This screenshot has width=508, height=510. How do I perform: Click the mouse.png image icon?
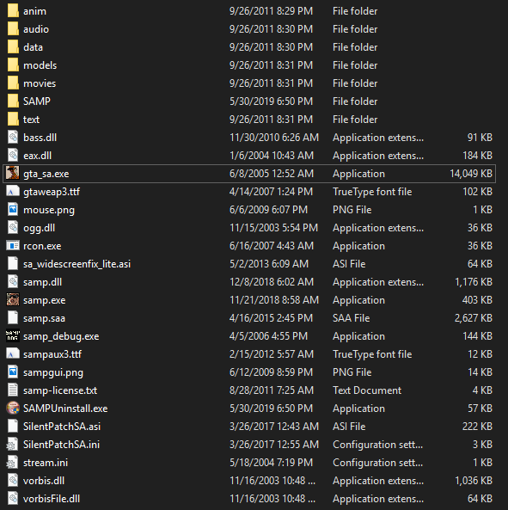point(13,210)
